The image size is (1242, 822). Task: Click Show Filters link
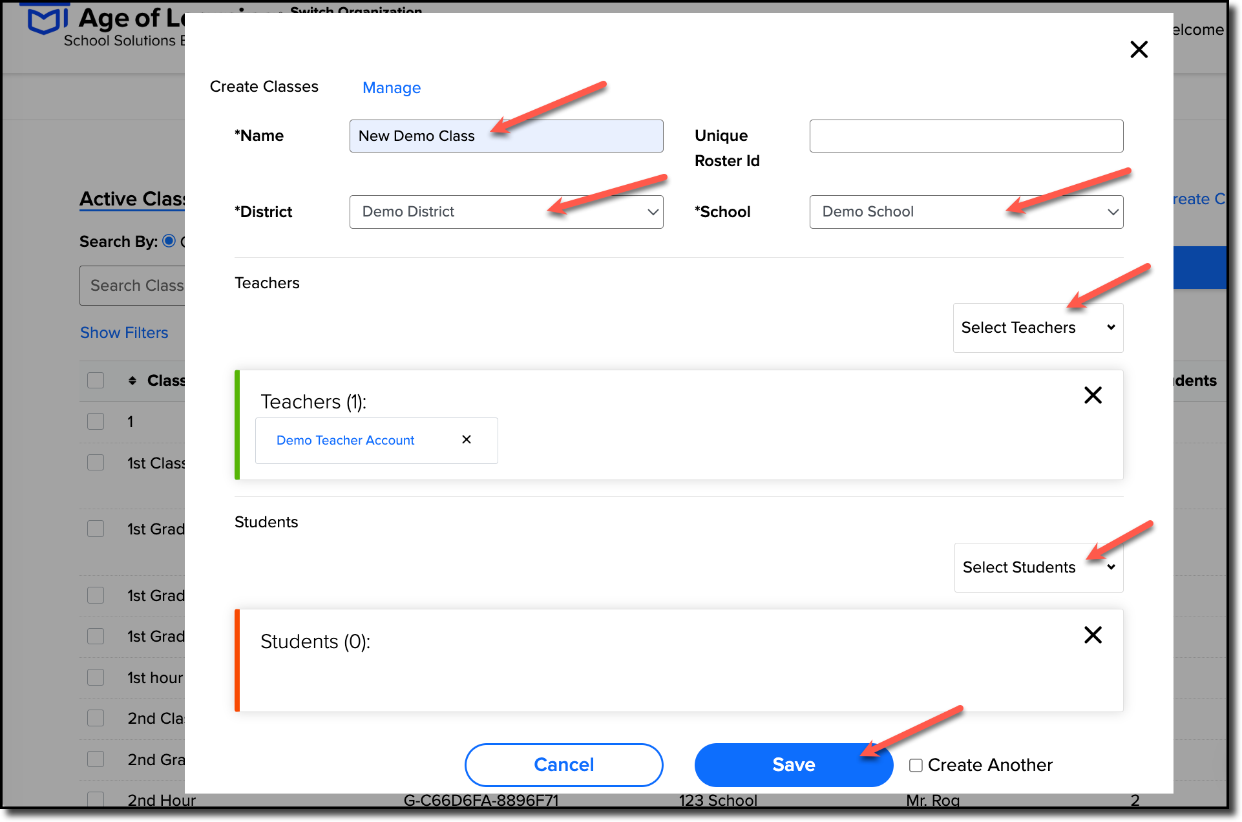point(124,333)
